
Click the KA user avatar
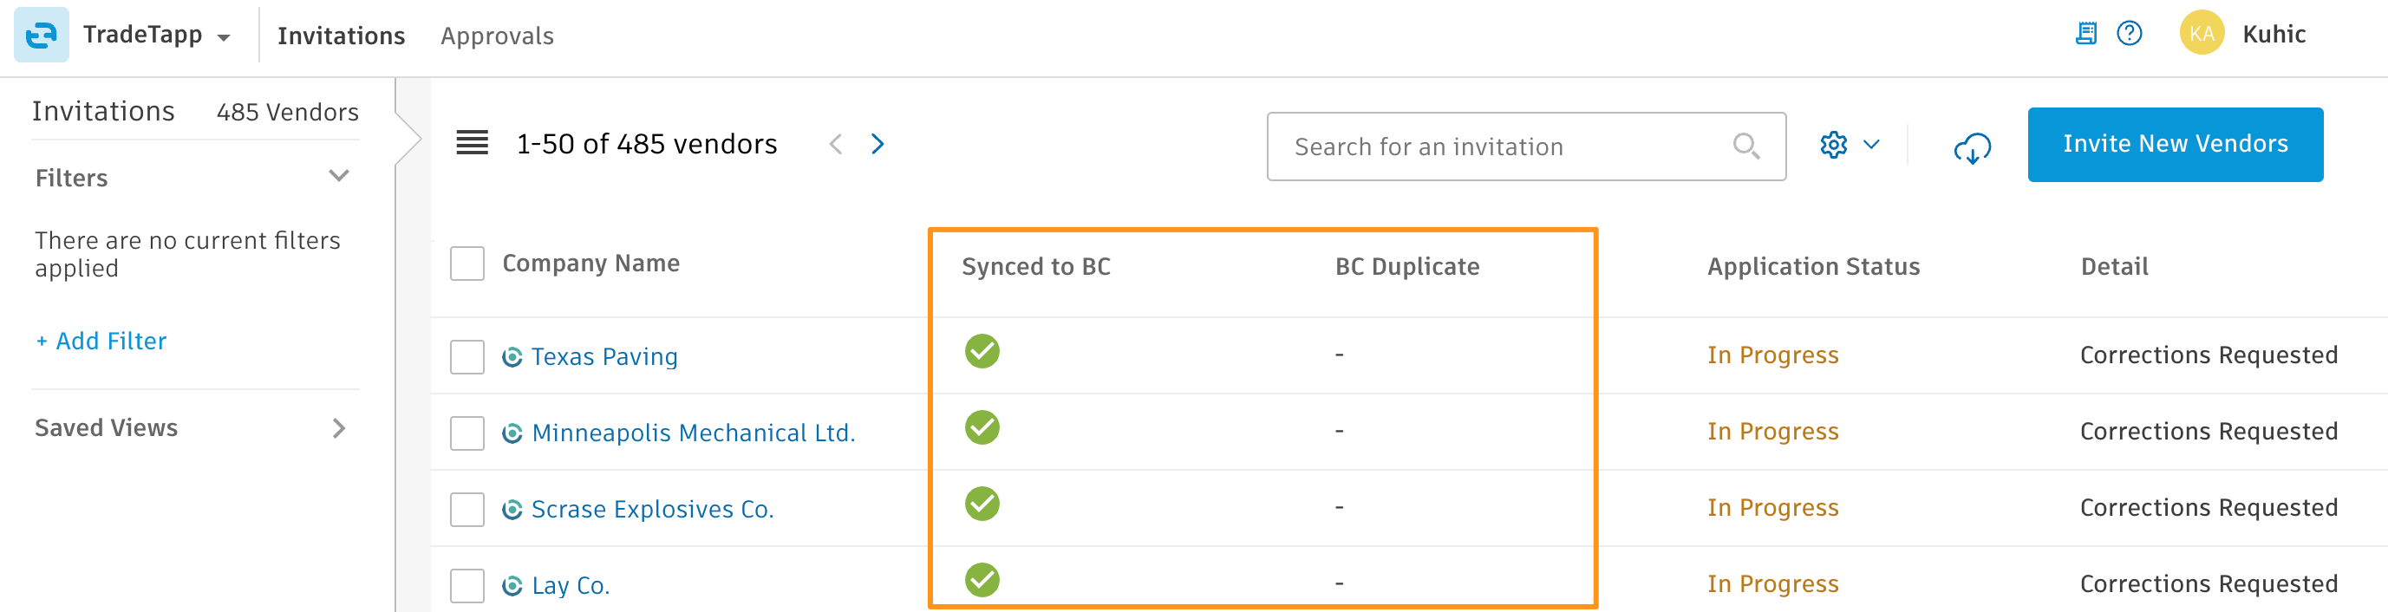[2202, 35]
